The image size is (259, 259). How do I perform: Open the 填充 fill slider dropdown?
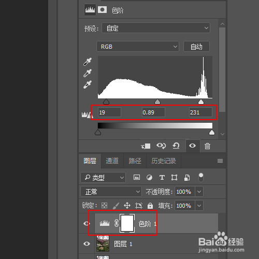pyautogui.click(x=199, y=206)
